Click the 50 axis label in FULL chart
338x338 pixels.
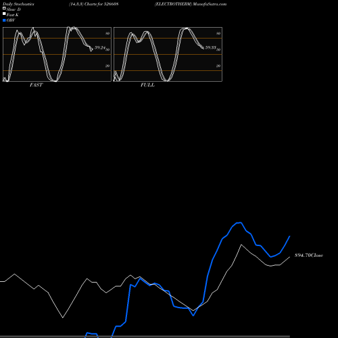click(218, 49)
